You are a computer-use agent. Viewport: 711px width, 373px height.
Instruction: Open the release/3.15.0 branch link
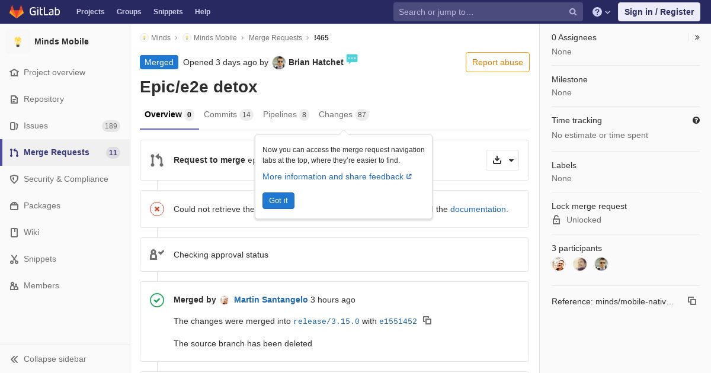(326, 321)
